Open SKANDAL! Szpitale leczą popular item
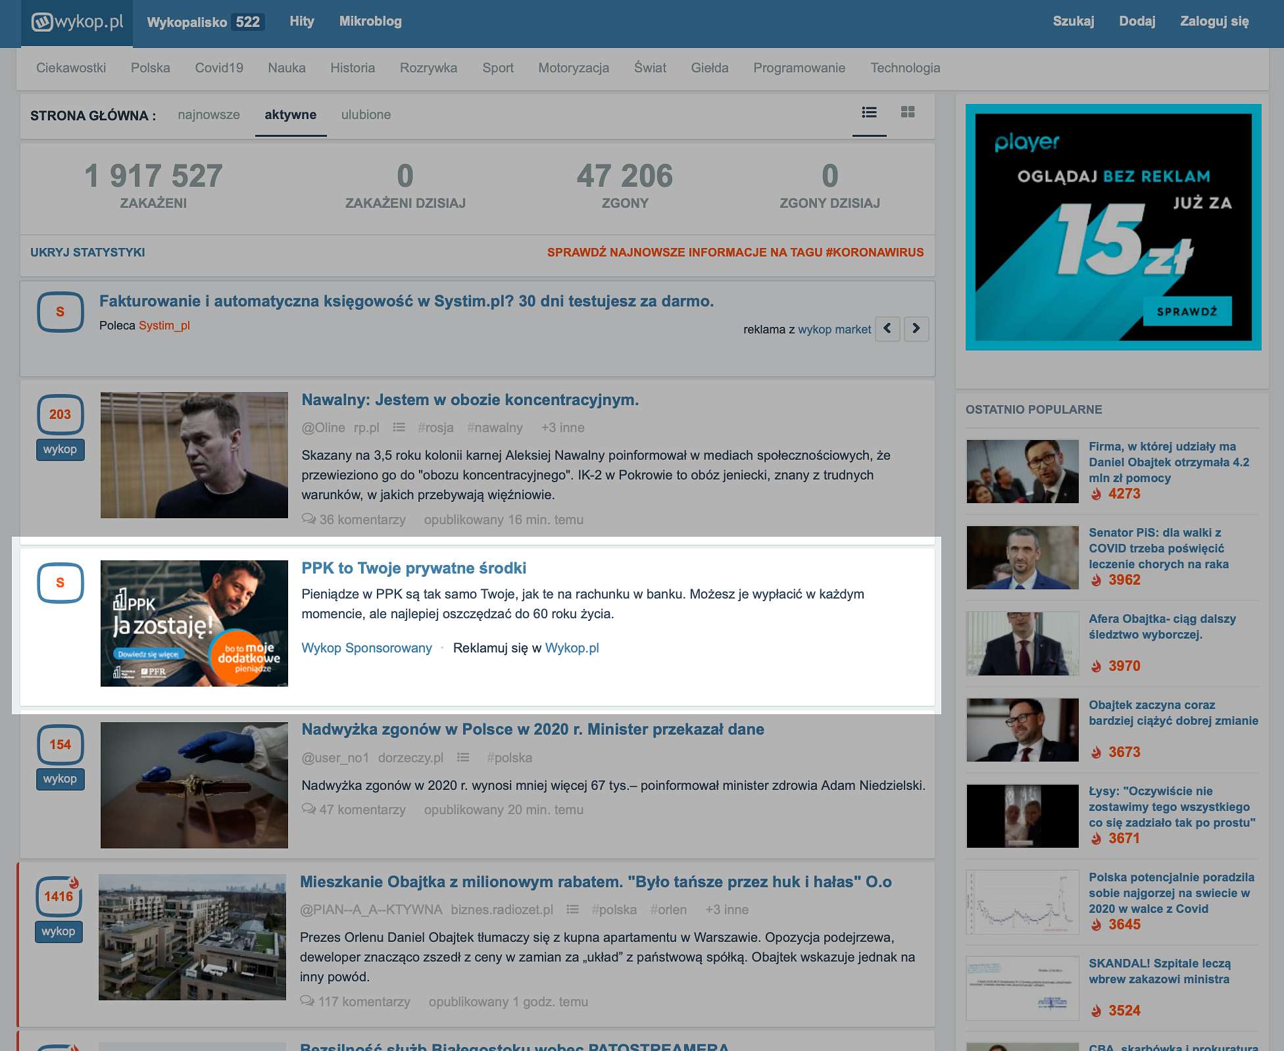The width and height of the screenshot is (1284, 1051). tap(1159, 971)
